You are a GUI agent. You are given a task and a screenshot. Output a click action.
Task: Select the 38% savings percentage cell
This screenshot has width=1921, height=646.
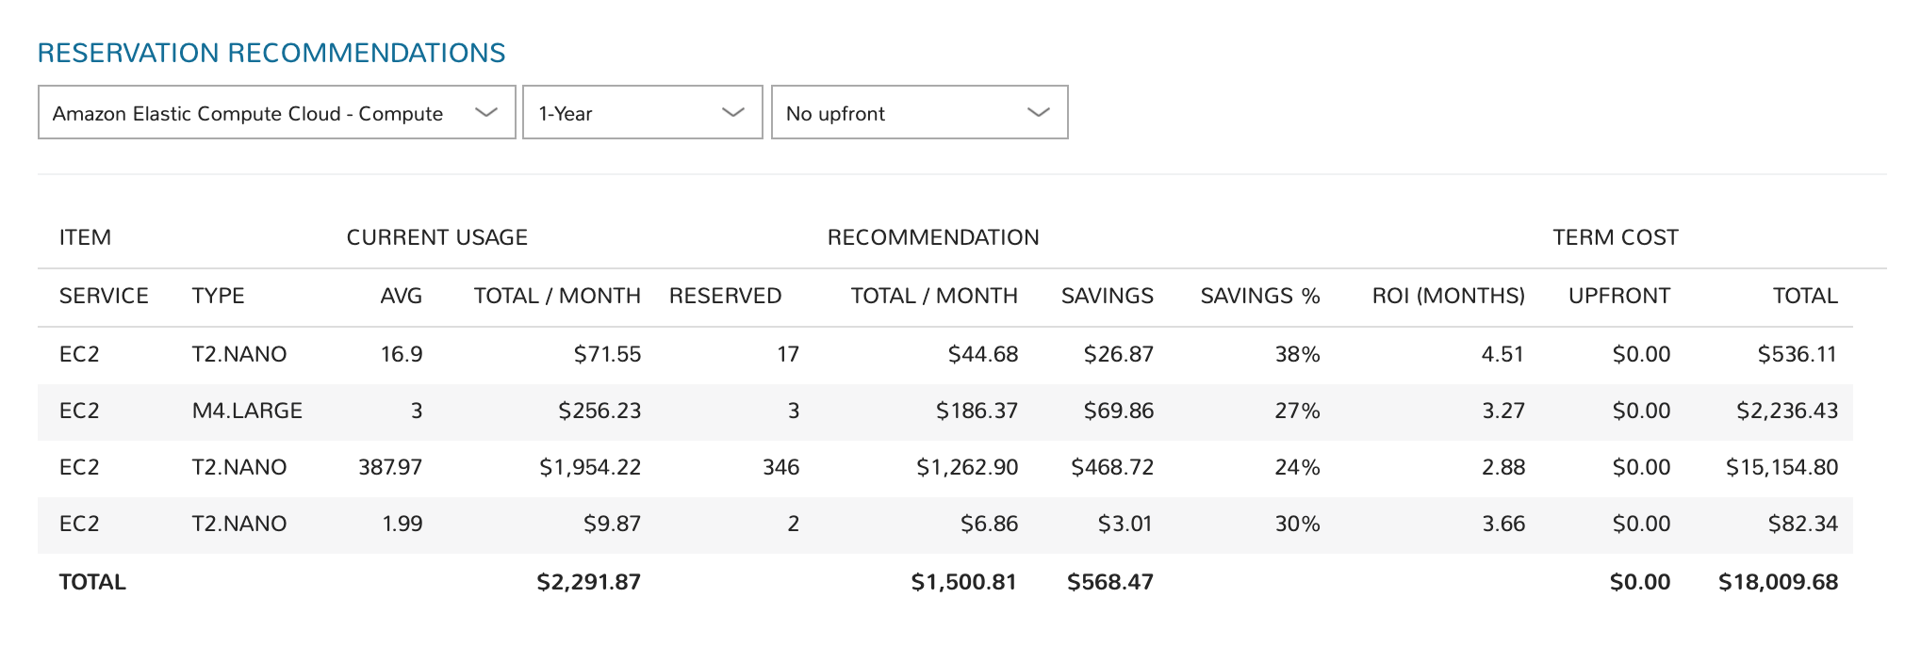pyautogui.click(x=1297, y=354)
